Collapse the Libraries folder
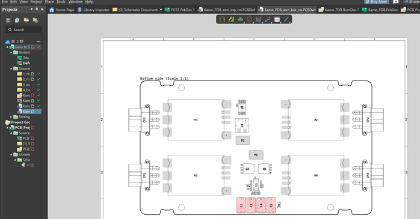 pyautogui.click(x=11, y=154)
